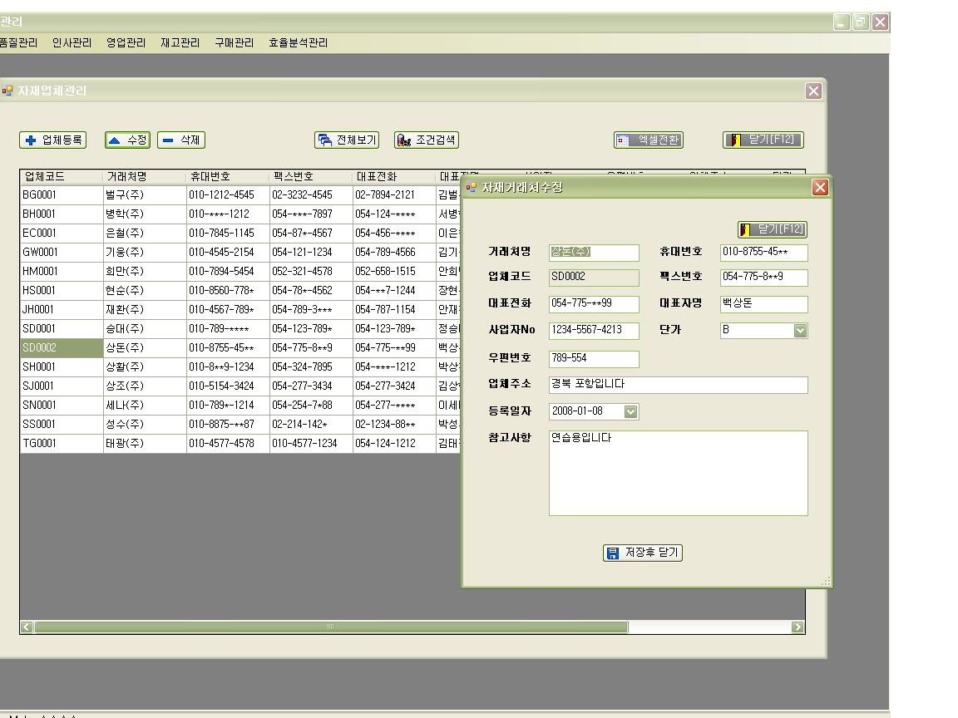Open the 재고관리 menu
Viewport: 958px width, 718px height.
pyautogui.click(x=180, y=42)
